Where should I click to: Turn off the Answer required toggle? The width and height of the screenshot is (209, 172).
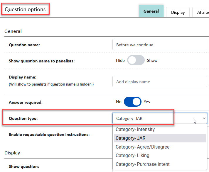(132, 102)
